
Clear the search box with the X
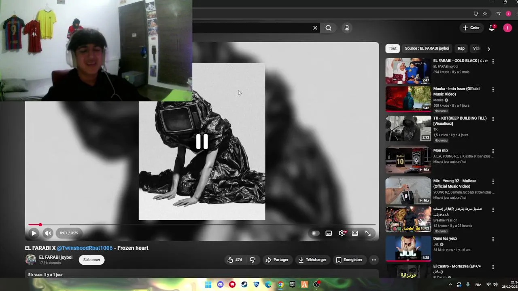[x=315, y=28]
